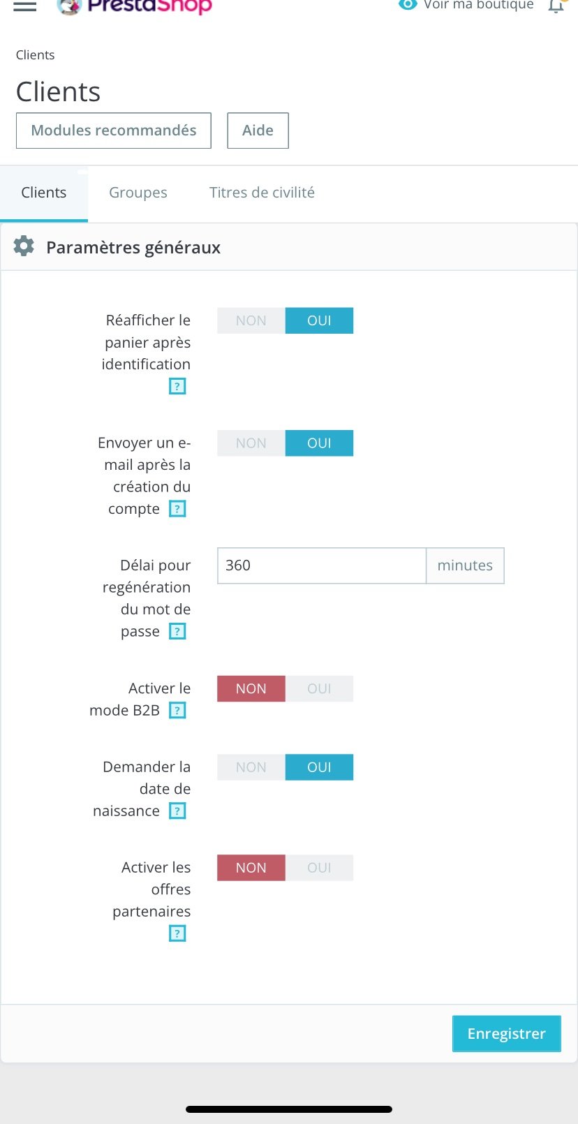Screen dimensions: 578x1124
Task: Click the eye icon for Voir ma boutique
Action: (407, 4)
